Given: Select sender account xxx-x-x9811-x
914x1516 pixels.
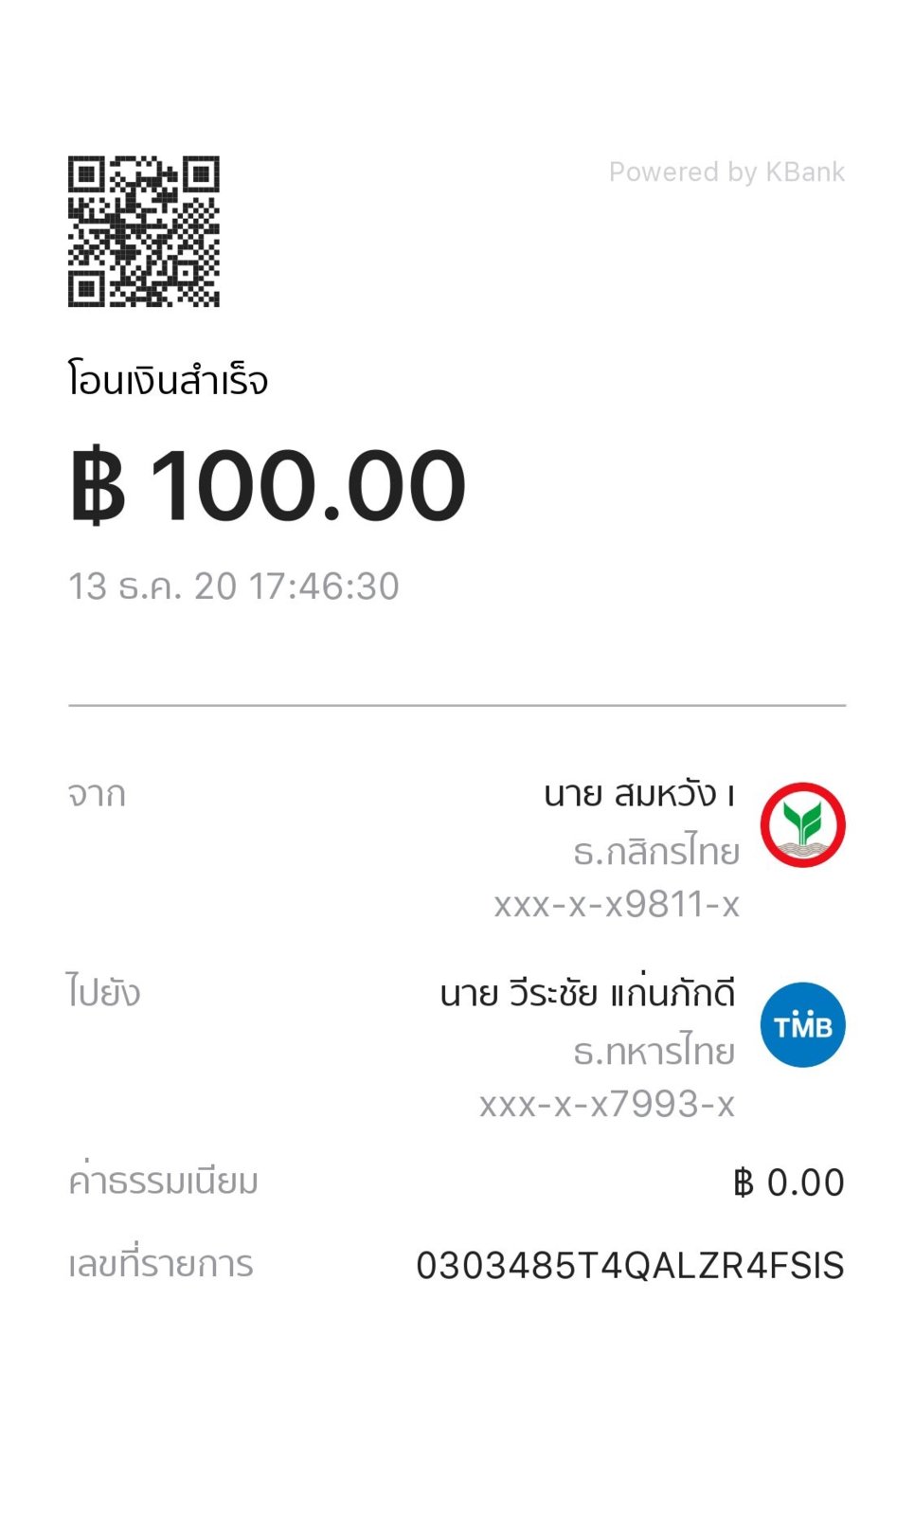Looking at the screenshot, I should pyautogui.click(x=617, y=905).
